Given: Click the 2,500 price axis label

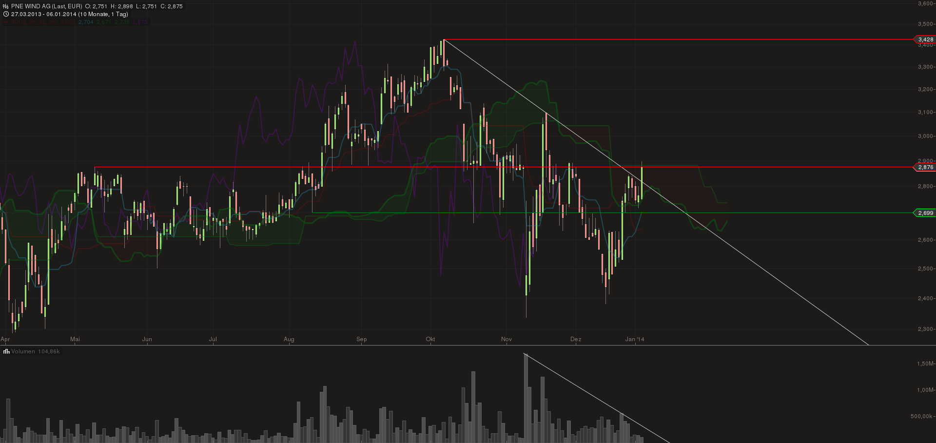Looking at the screenshot, I should pos(925,269).
